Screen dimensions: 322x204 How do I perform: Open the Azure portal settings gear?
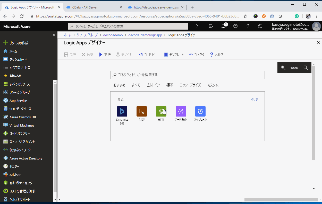click(235, 26)
